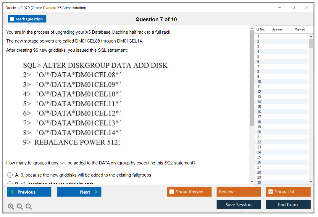The width and height of the screenshot is (318, 217).
Task: Enable the Show Answer checkbox
Action: click(172, 192)
